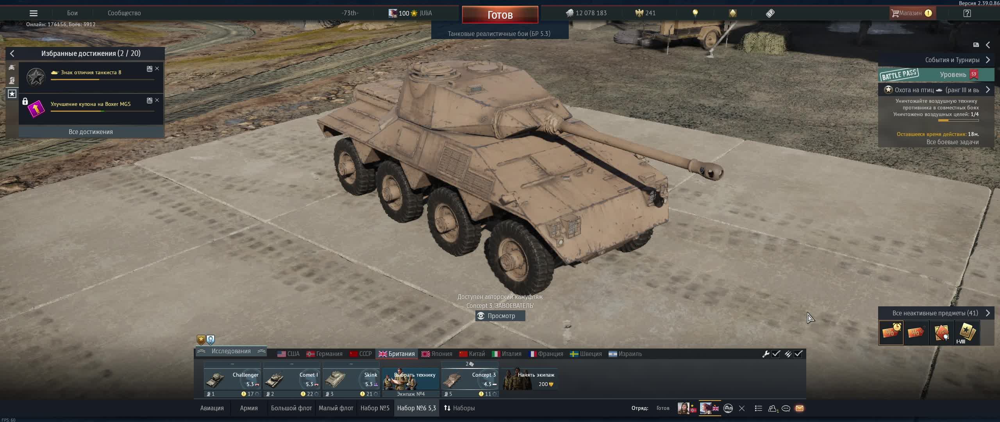Click the blue shield badge icon above Исследования
The width and height of the screenshot is (1000, 422).
click(x=211, y=340)
